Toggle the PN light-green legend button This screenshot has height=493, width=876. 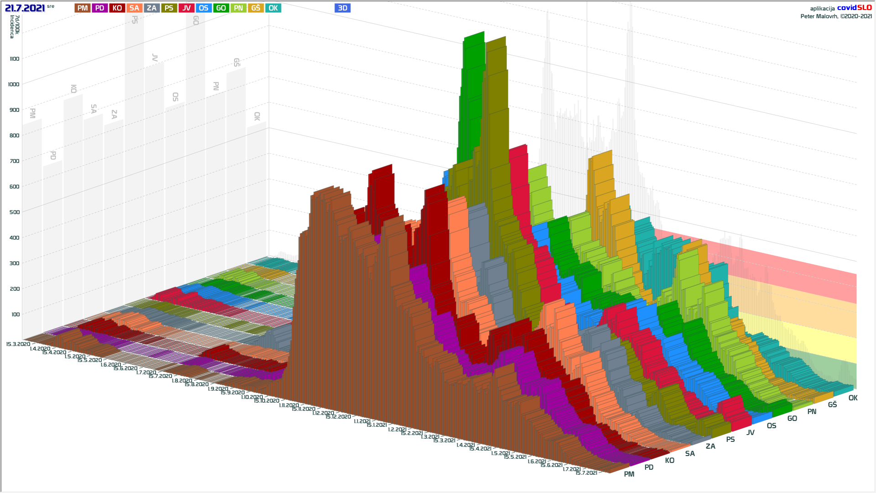pyautogui.click(x=239, y=8)
